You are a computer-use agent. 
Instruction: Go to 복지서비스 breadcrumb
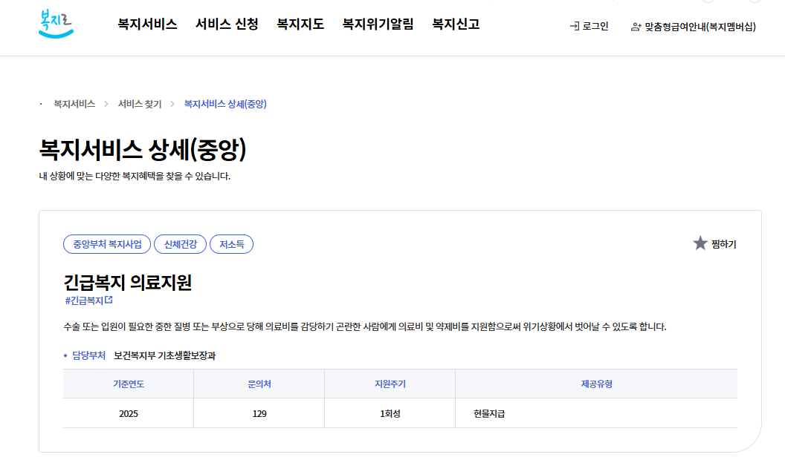click(x=74, y=104)
